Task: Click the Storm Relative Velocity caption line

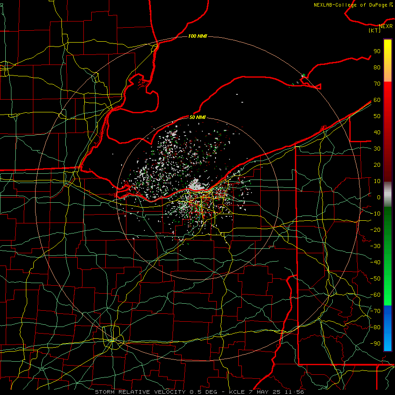Action: [x=199, y=392]
